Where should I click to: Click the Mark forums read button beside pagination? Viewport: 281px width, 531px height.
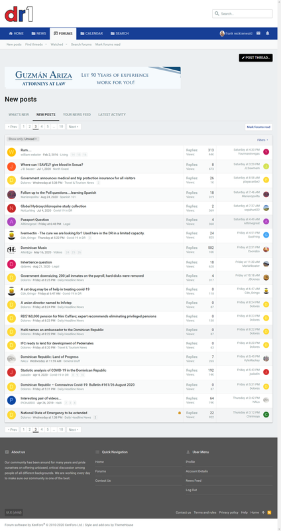pyautogui.click(x=258, y=127)
